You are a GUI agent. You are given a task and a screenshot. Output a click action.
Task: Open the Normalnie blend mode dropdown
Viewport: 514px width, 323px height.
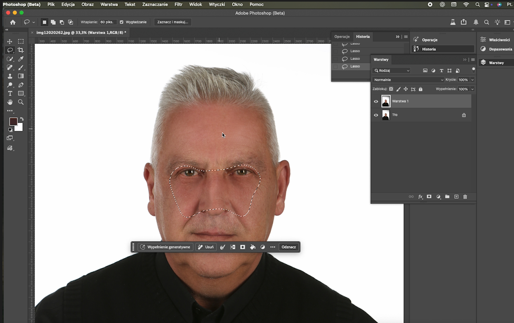408,80
